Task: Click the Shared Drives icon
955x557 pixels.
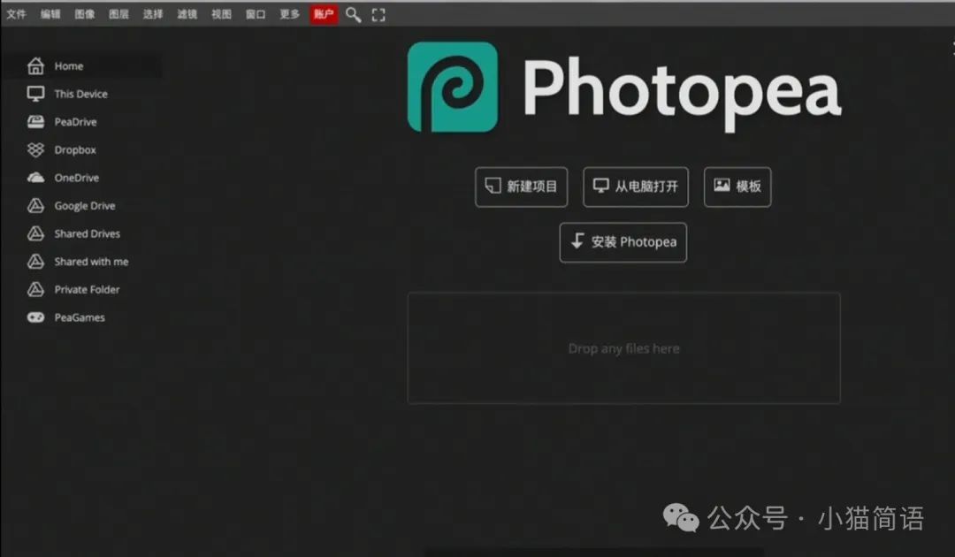Action: 36,233
